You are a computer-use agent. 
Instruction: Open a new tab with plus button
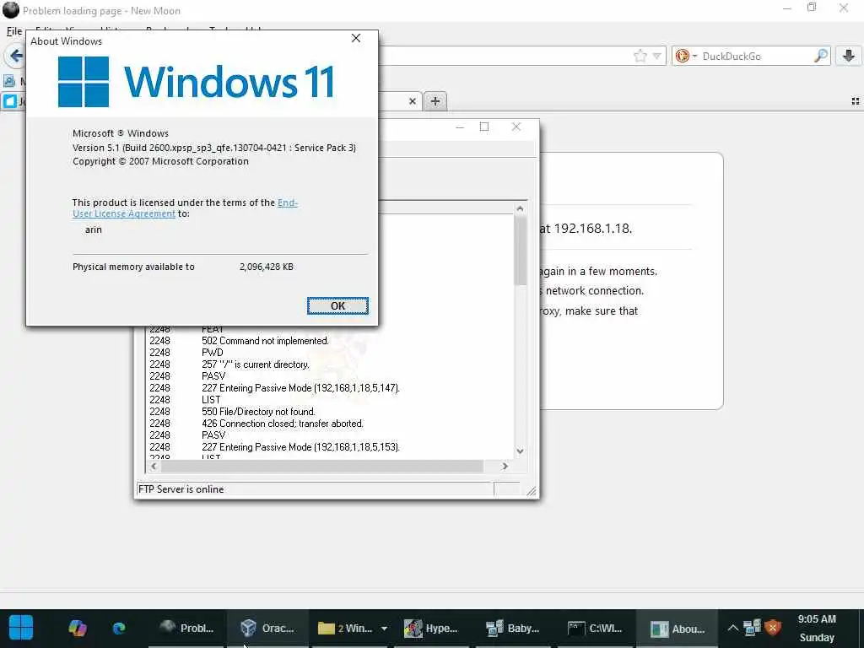click(435, 101)
